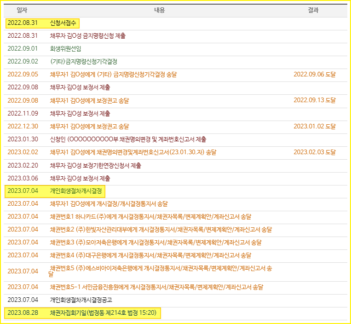Click the date beside 개인회생절차개시결정공고

(23, 300)
